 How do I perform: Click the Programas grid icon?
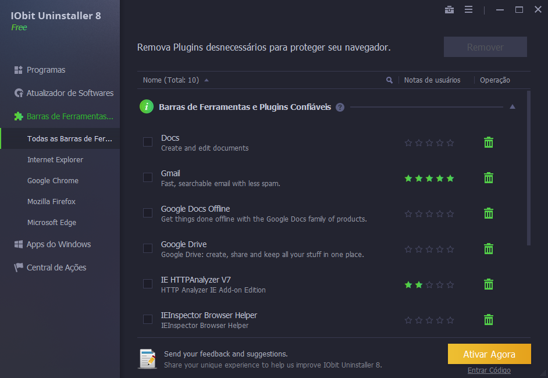coord(18,70)
